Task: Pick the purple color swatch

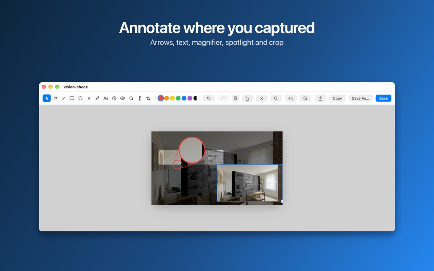Action: (x=190, y=98)
